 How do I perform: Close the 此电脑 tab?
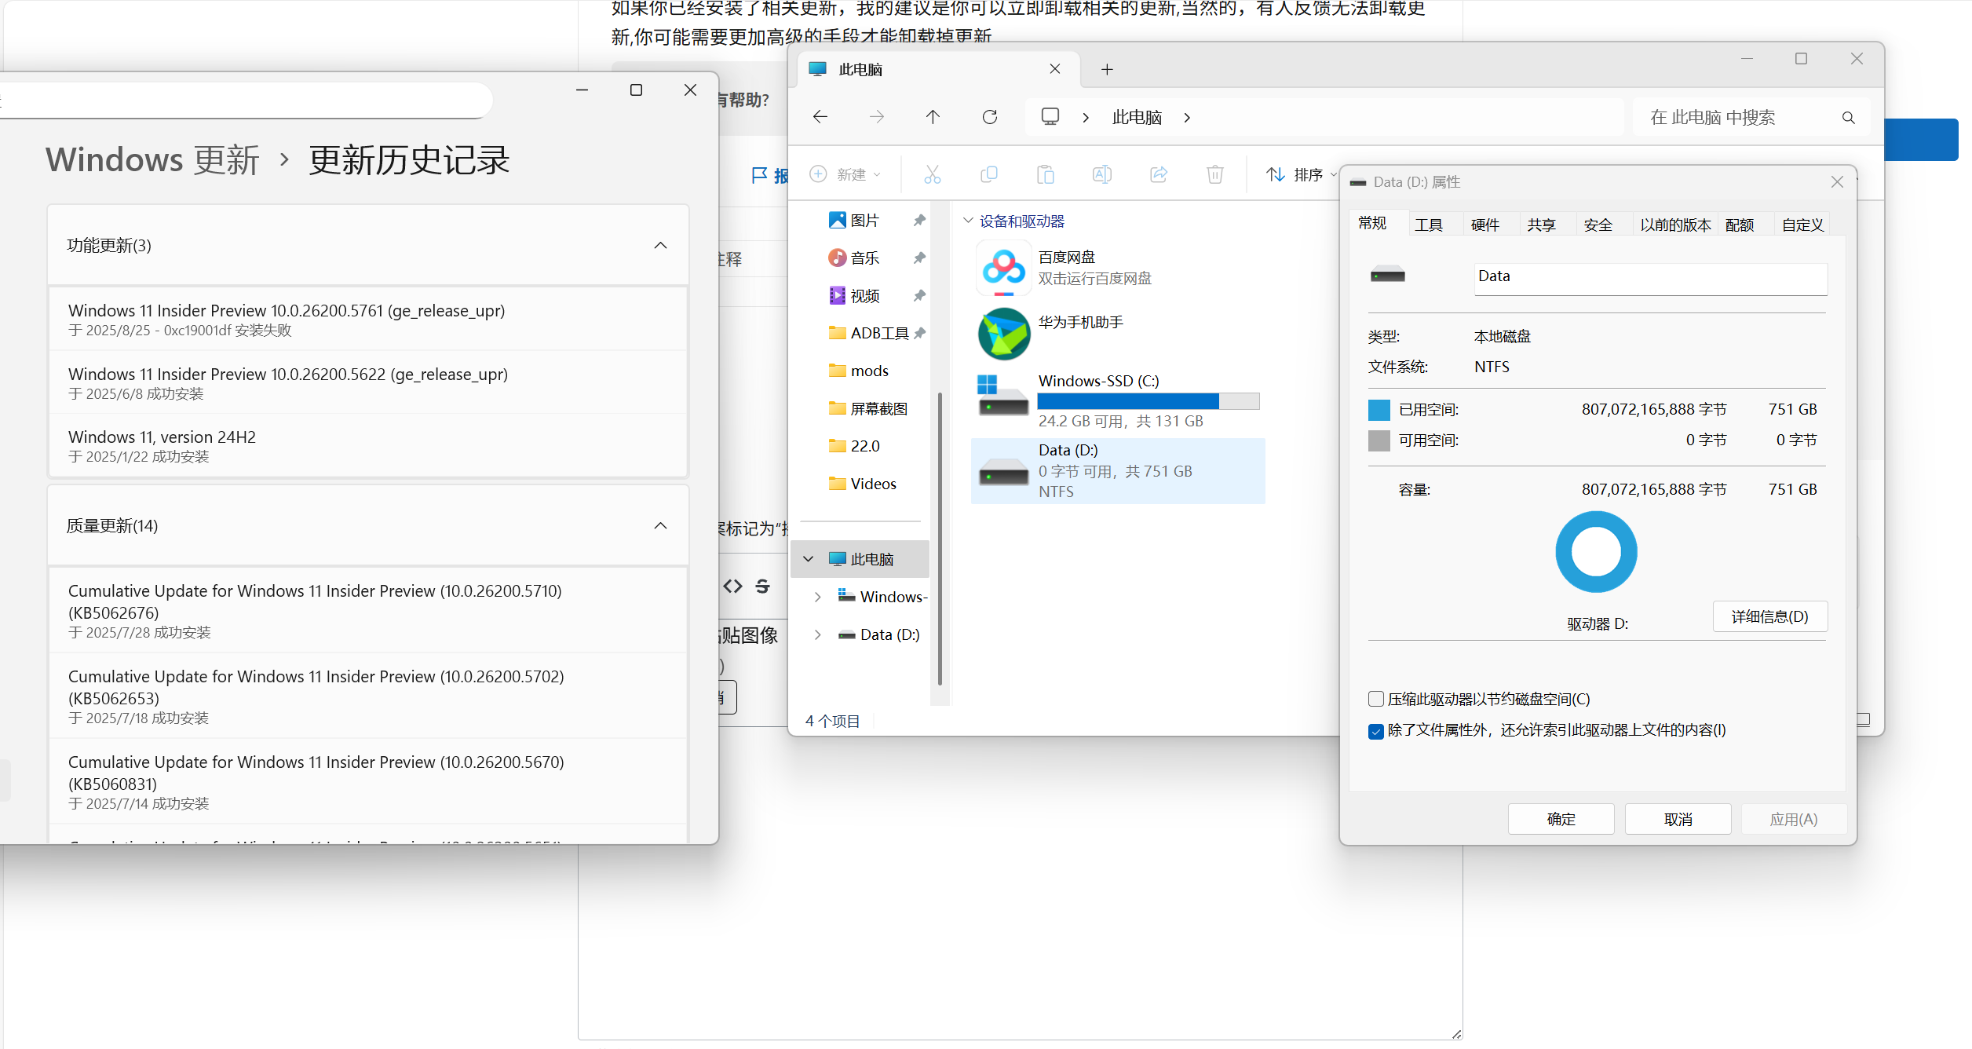tap(1055, 69)
